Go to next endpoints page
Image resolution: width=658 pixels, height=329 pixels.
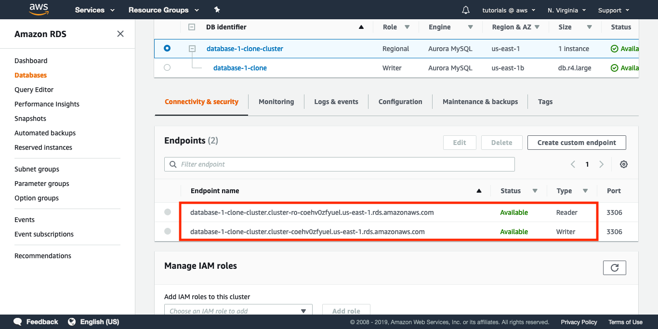coord(601,164)
